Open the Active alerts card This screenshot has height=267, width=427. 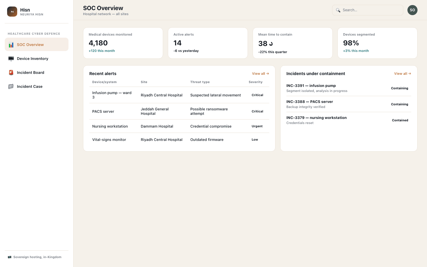tap(208, 43)
